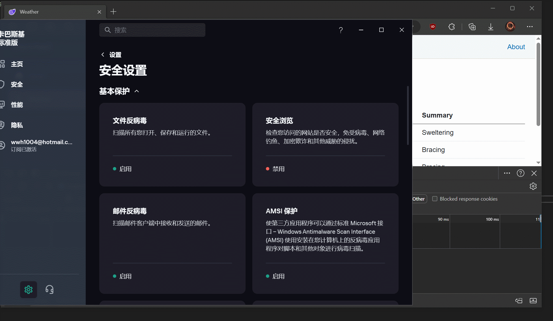
Task: Toggle Blocked response cookies checkbox
Action: (435, 199)
